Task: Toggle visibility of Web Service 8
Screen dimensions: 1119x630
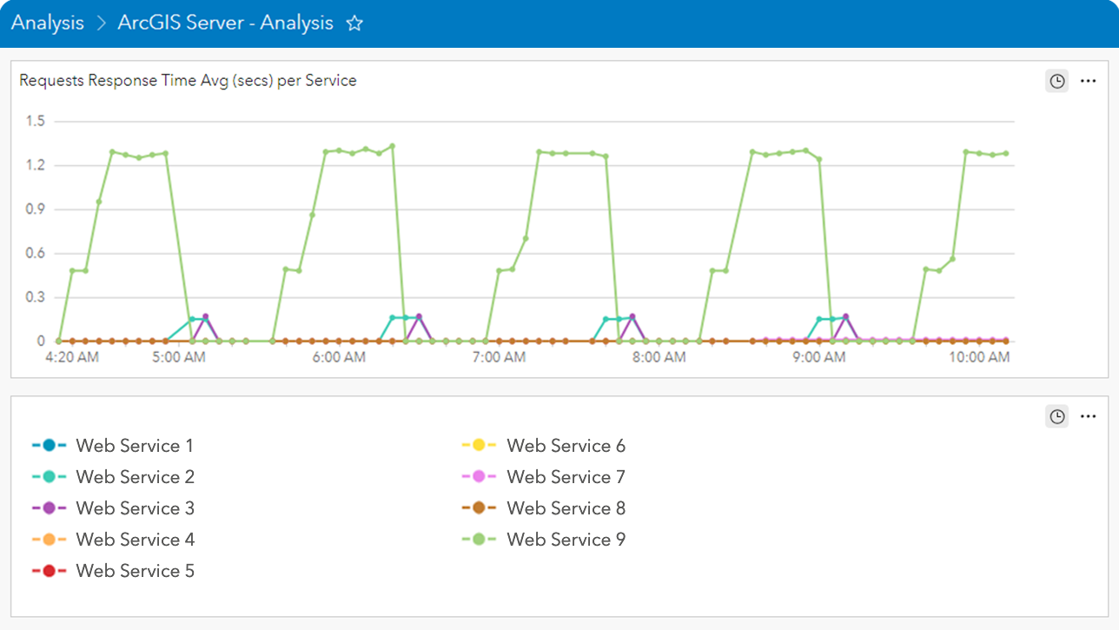Action: 566,507
